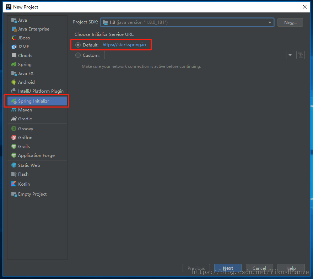
Task: Click the Flash folder icon
Action: [x=14, y=174]
